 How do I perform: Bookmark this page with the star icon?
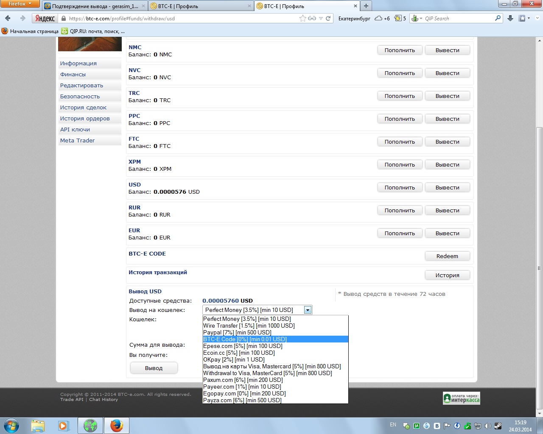[302, 18]
